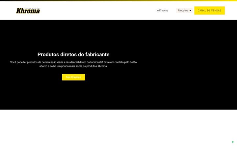This screenshot has width=237, height=148.
Task: Expand the Produtos dropdown menu
Action: click(x=184, y=11)
